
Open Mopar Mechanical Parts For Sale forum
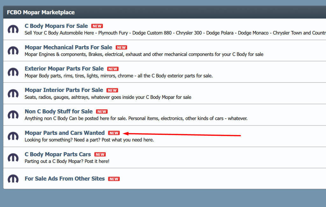(x=68, y=48)
